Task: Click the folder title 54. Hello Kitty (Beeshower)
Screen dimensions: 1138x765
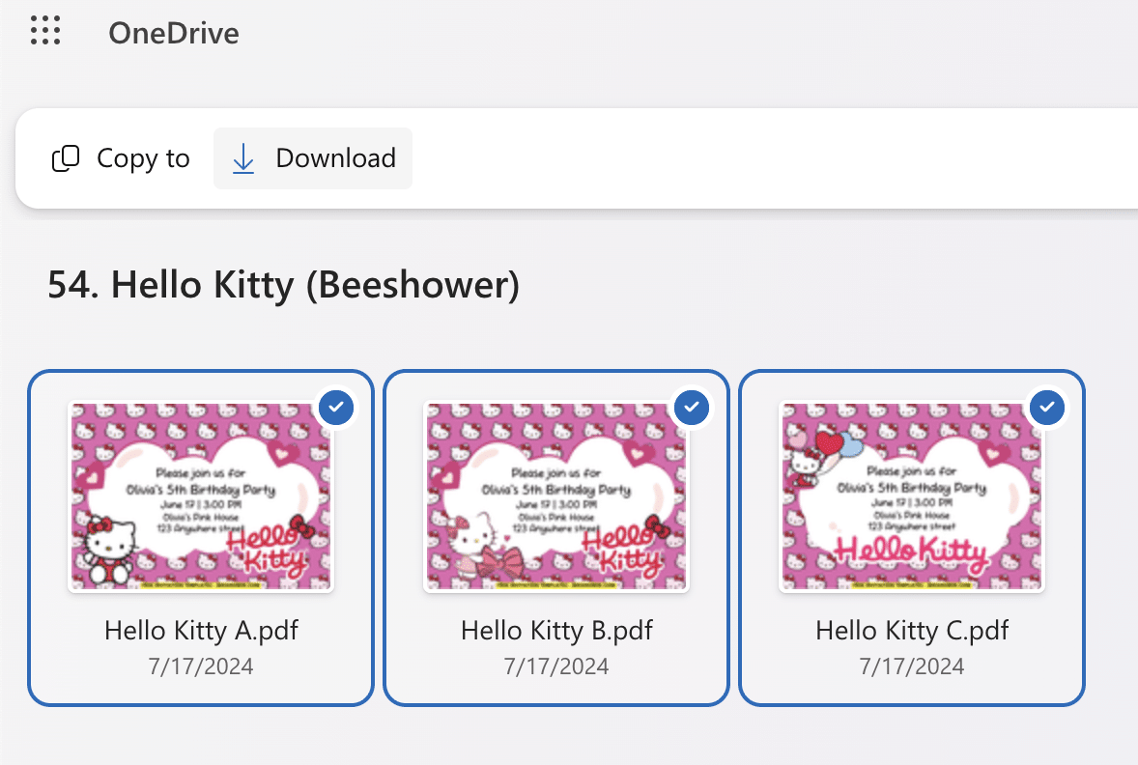Action: click(x=283, y=285)
